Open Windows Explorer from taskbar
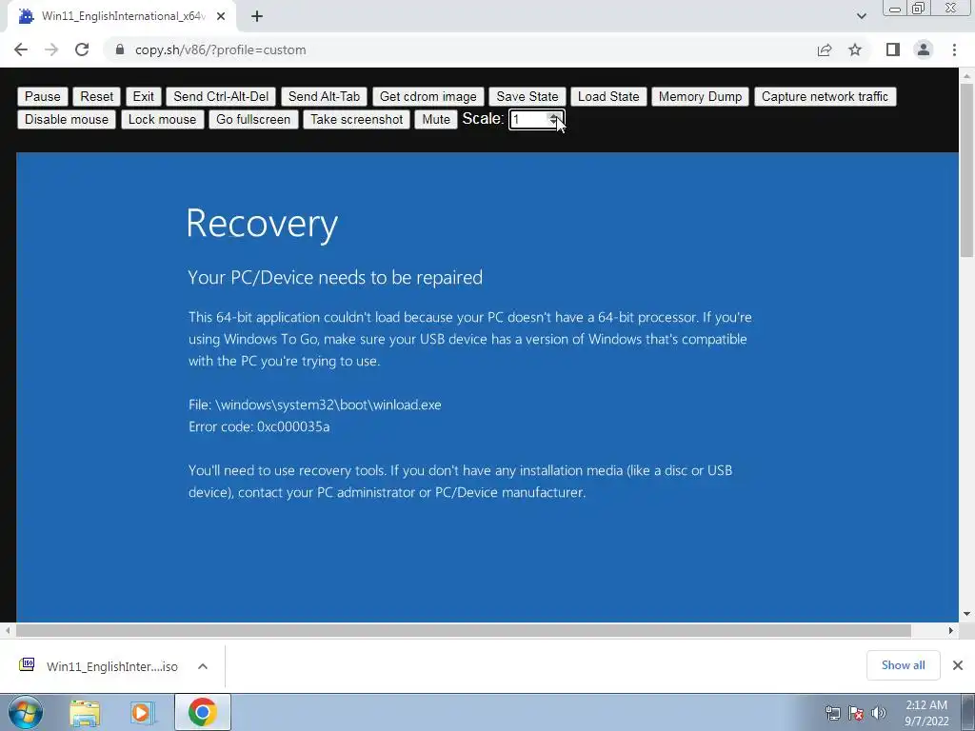 [x=85, y=712]
